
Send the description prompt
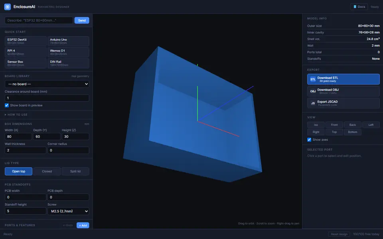click(x=81, y=20)
